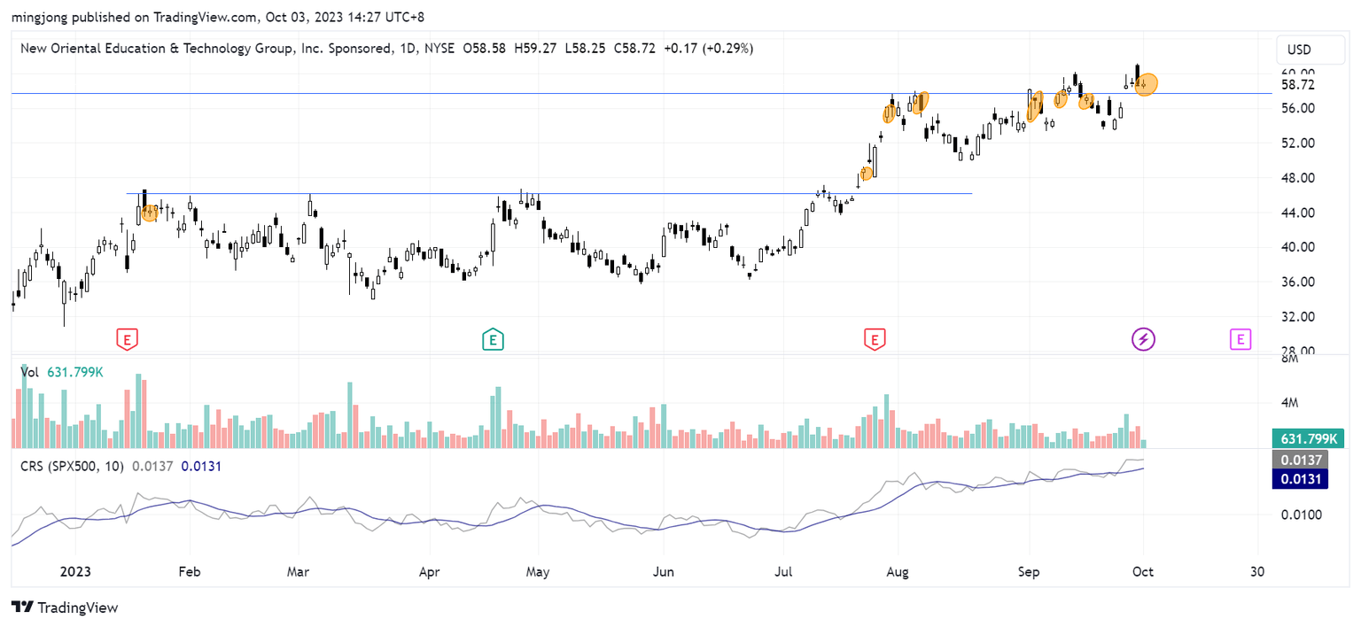Select the magenta upcoming earnings E marker
Screen dimensions: 1361x627
pos(1240,339)
